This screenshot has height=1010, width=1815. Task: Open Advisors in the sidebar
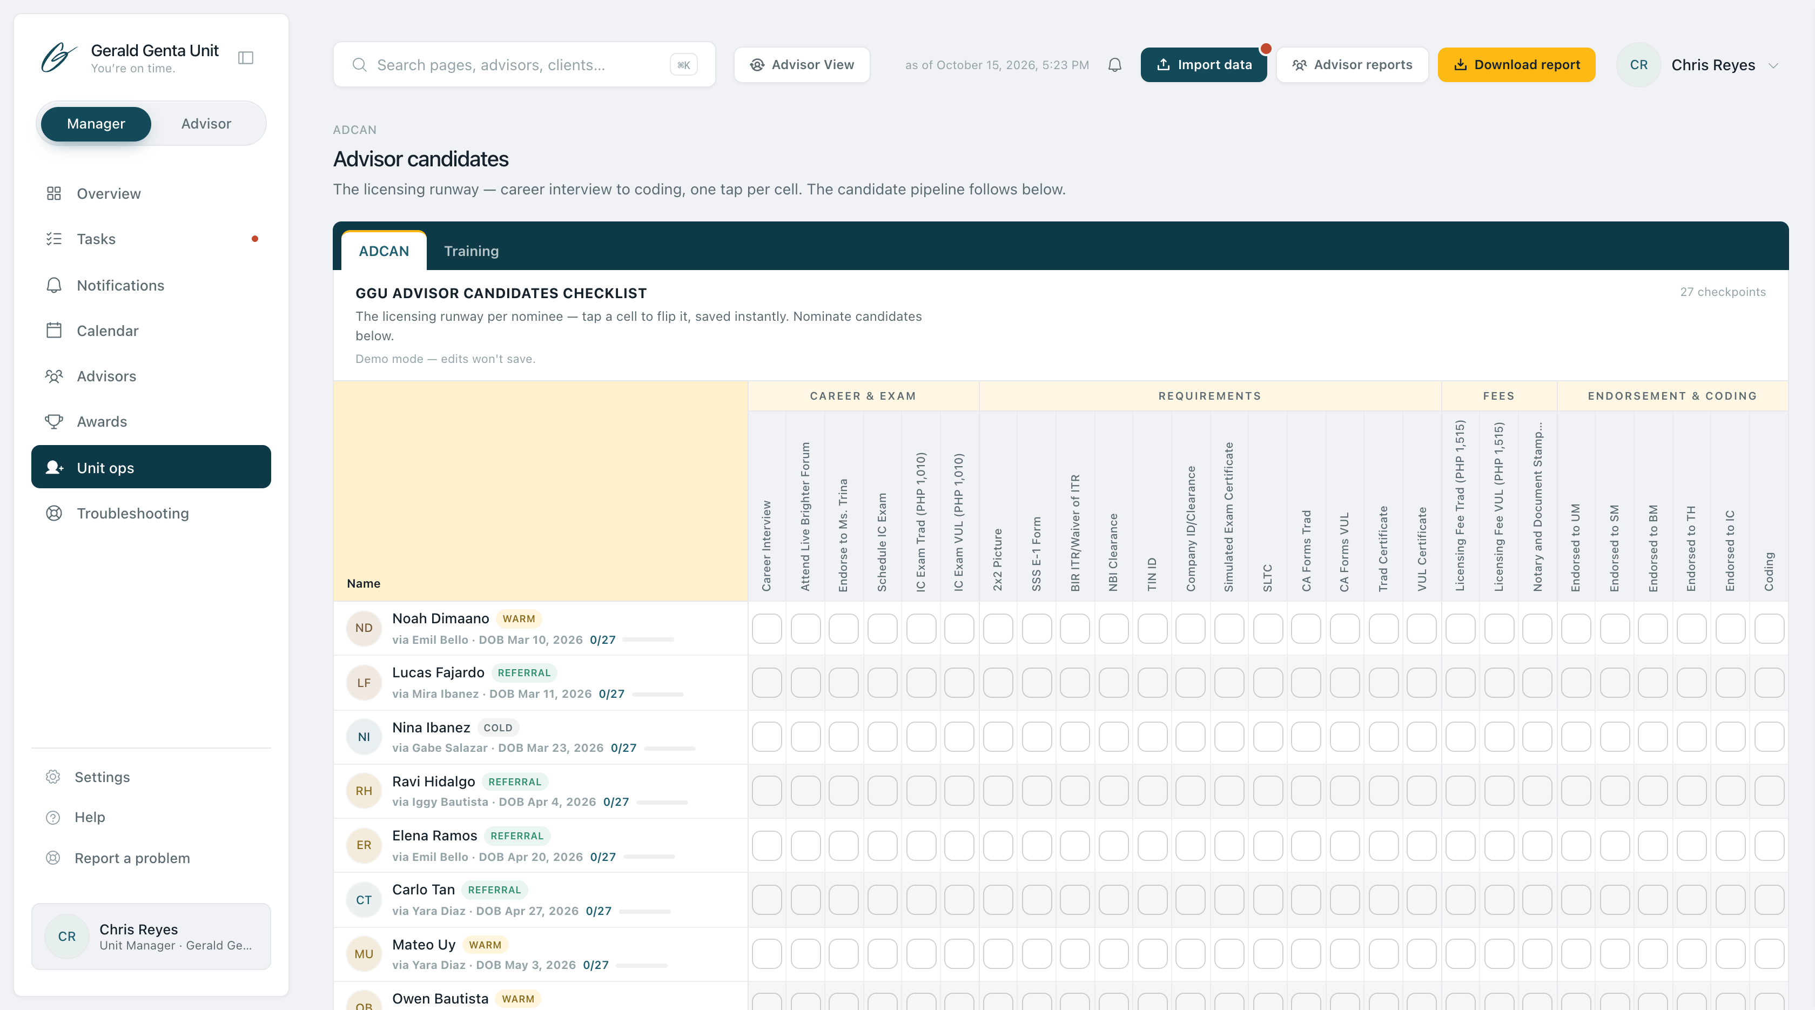151,376
